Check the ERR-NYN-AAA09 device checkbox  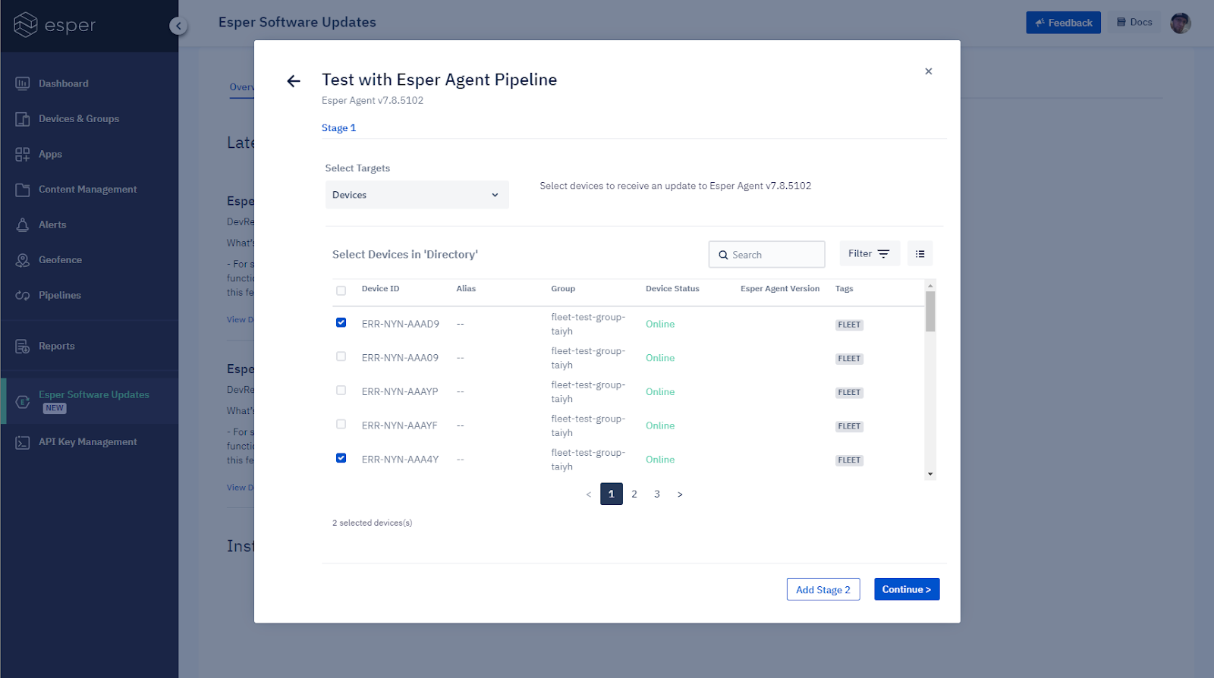click(341, 356)
